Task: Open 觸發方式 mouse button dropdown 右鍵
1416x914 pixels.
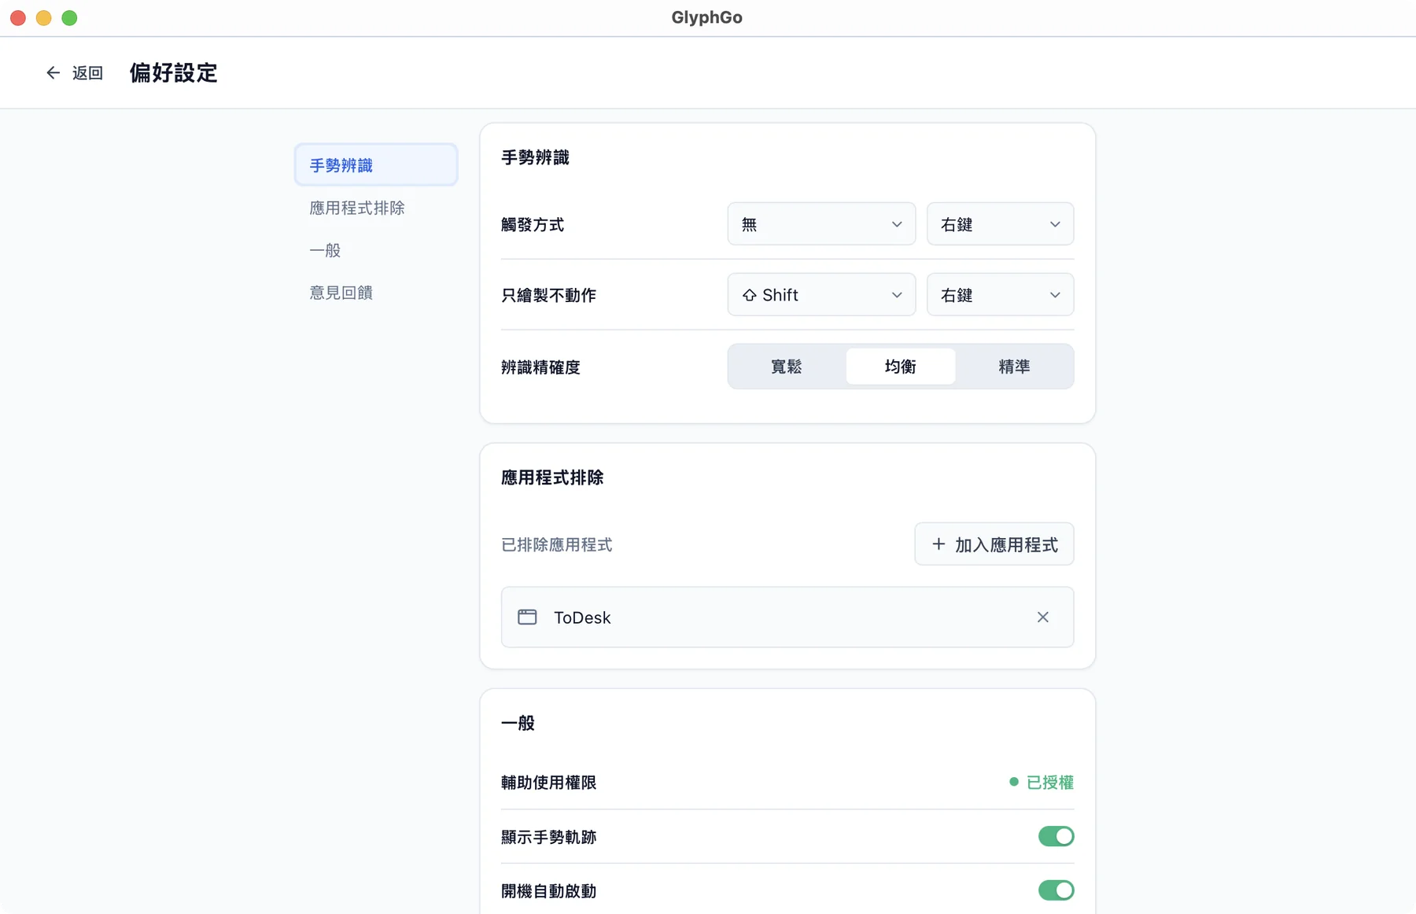Action: click(1000, 224)
